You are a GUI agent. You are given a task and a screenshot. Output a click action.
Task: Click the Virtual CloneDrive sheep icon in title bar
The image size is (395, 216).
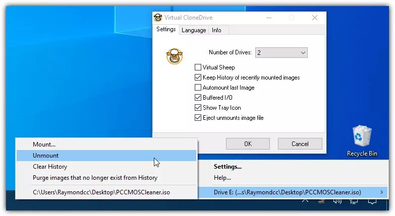pos(158,18)
